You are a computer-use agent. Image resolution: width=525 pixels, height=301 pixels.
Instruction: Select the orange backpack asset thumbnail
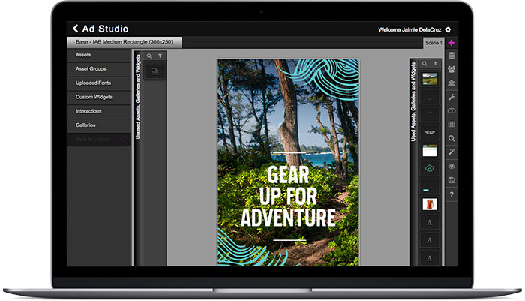[x=428, y=203]
